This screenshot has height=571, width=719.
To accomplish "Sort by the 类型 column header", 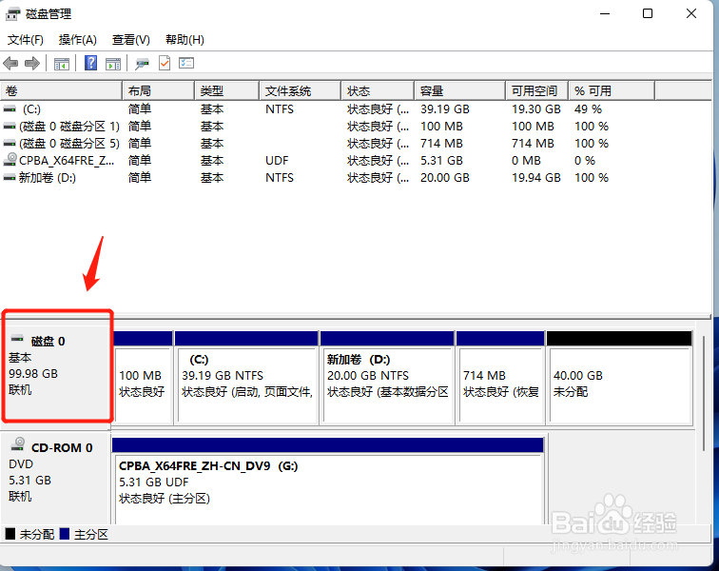I will [227, 90].
